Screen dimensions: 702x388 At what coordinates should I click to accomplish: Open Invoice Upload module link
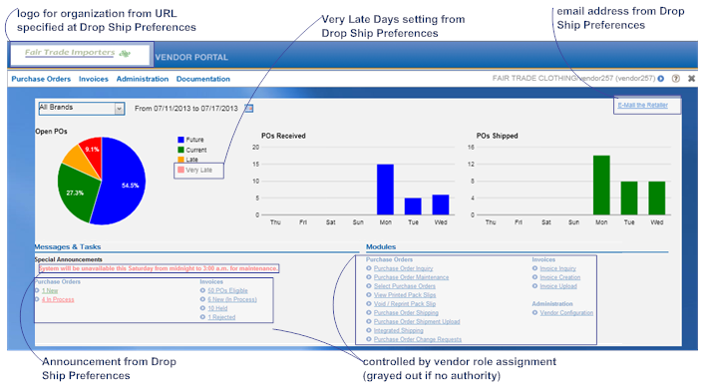point(558,286)
